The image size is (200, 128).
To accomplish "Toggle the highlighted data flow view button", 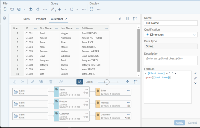I will [79, 82].
